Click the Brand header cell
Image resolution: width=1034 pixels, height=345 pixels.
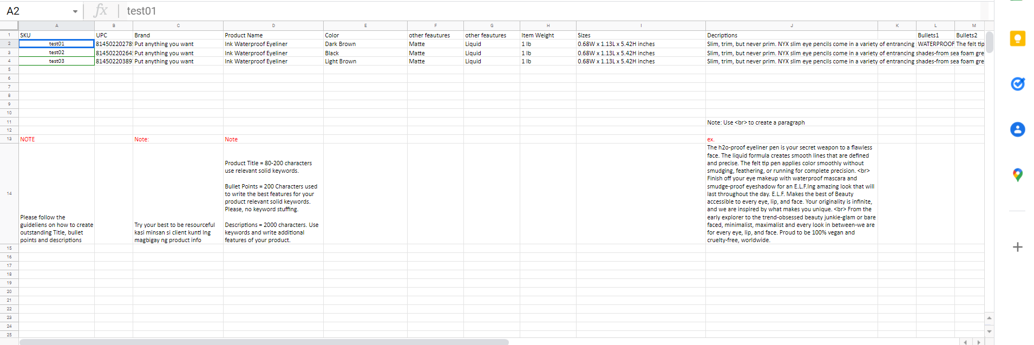pyautogui.click(x=178, y=35)
